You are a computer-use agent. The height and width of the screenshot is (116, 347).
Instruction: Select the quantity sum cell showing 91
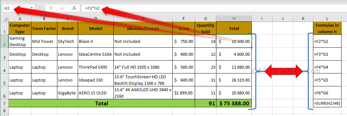pos(206,103)
